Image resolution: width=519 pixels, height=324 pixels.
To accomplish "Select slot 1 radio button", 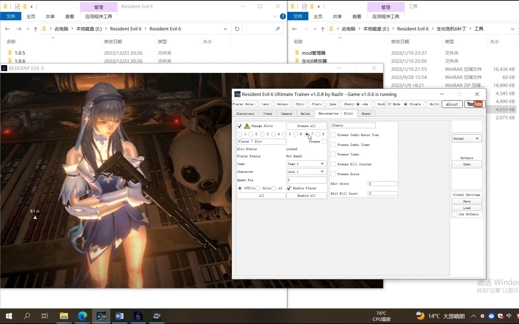I will tap(240, 134).
